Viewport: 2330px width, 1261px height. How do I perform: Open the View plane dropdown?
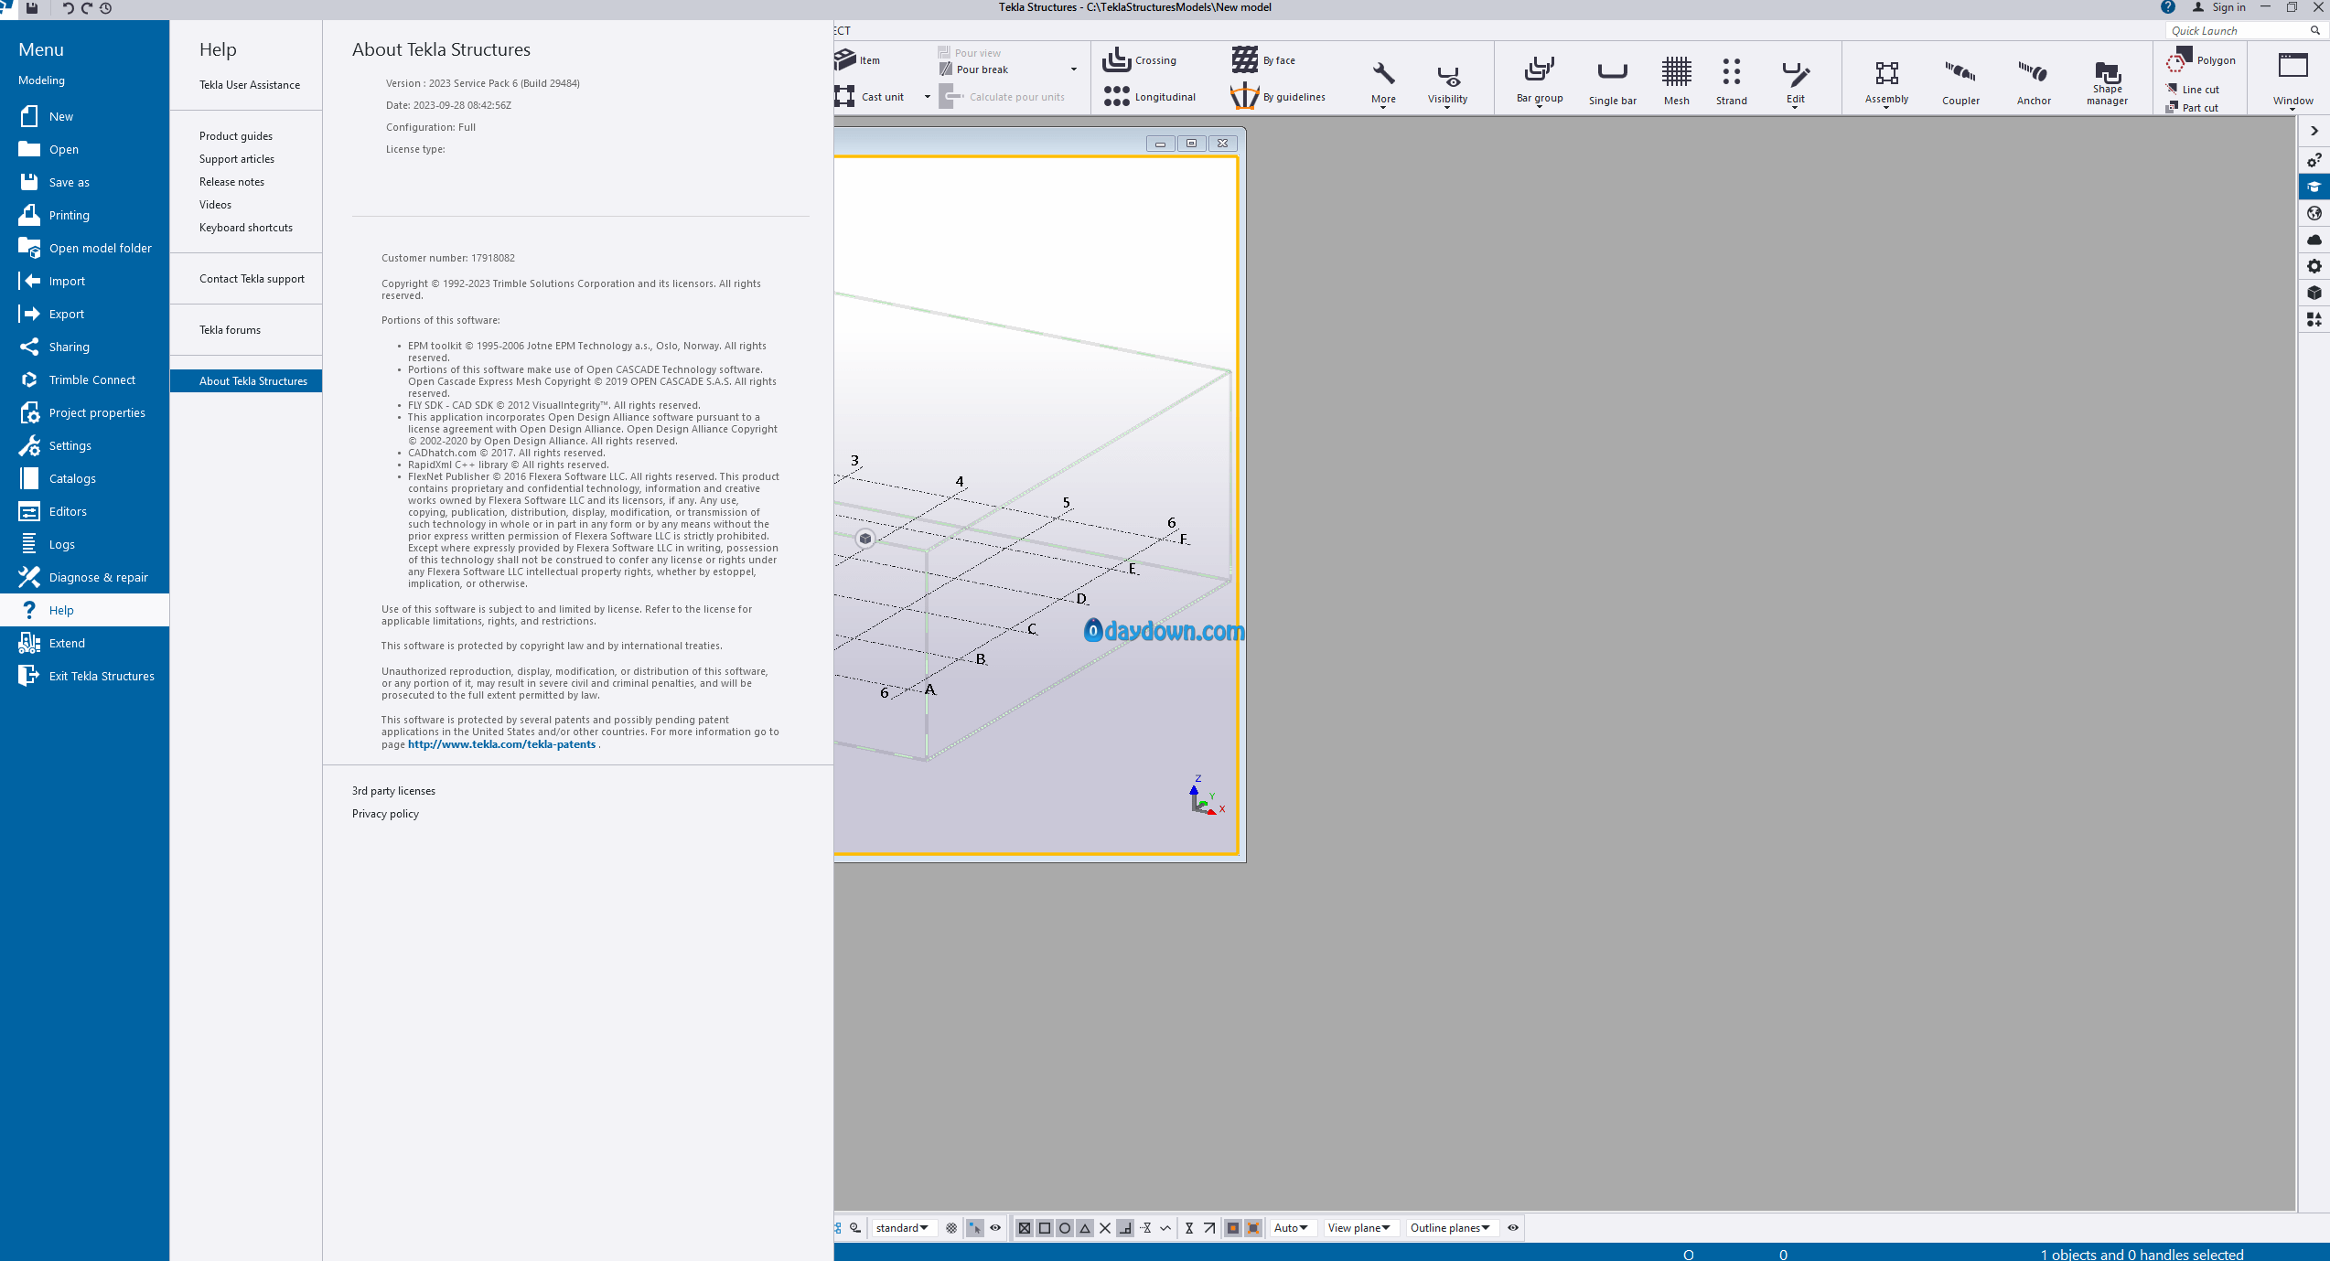(1358, 1228)
